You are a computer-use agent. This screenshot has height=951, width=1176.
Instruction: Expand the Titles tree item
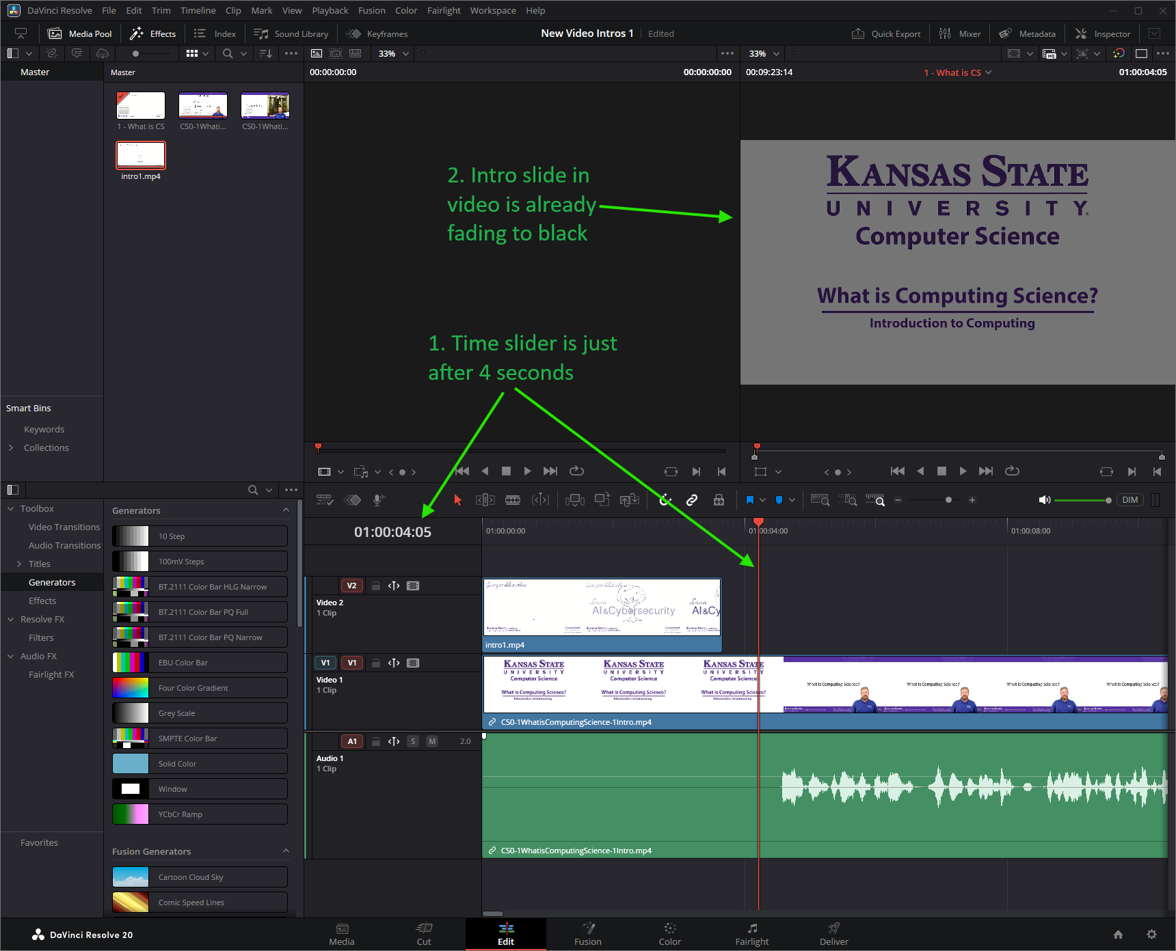pos(19,564)
